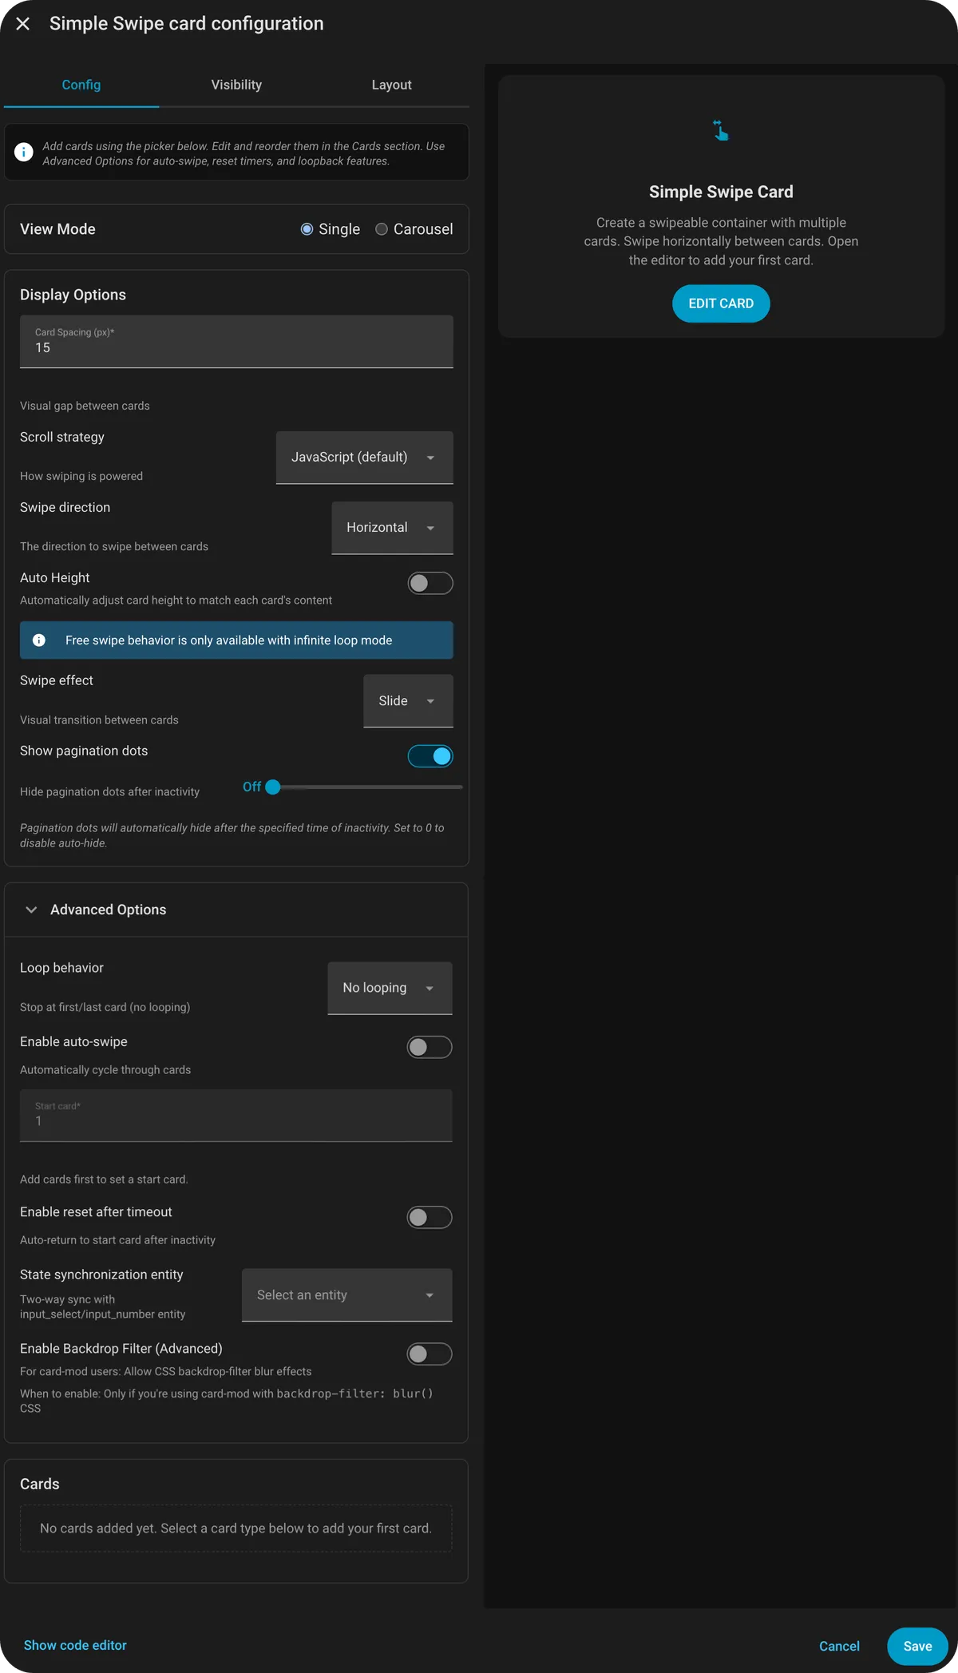The height and width of the screenshot is (1673, 958).
Task: Enable reset after timeout toggle
Action: [430, 1217]
